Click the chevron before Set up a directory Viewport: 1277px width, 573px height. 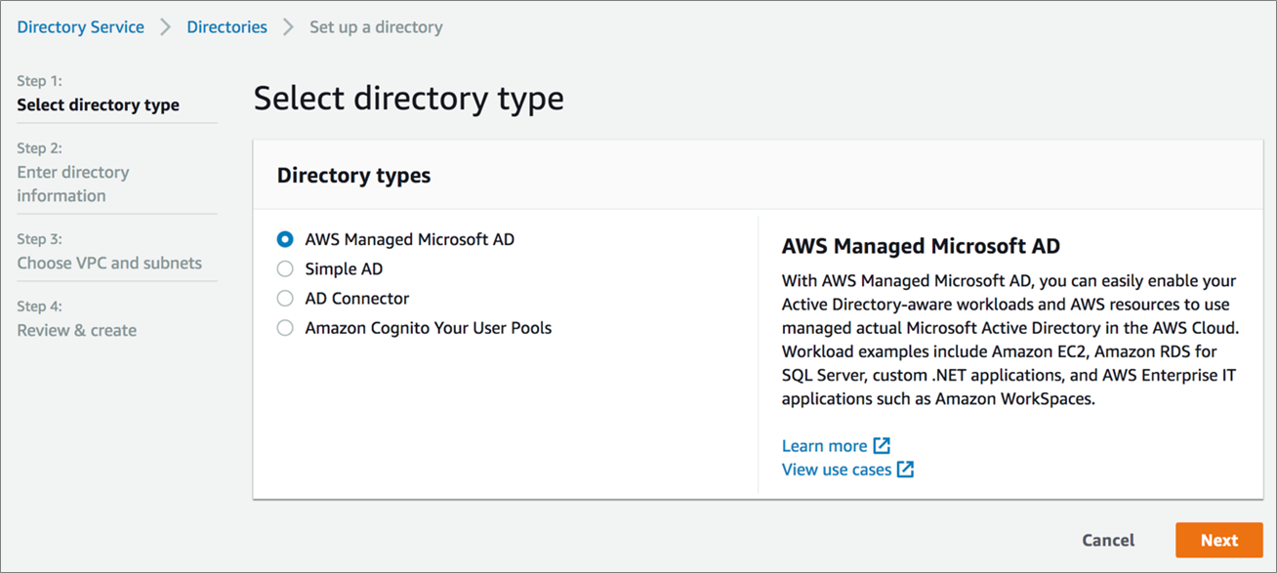288,27
